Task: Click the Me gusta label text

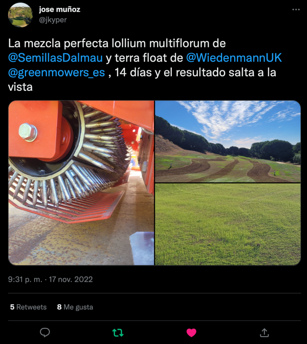Action: (78, 307)
